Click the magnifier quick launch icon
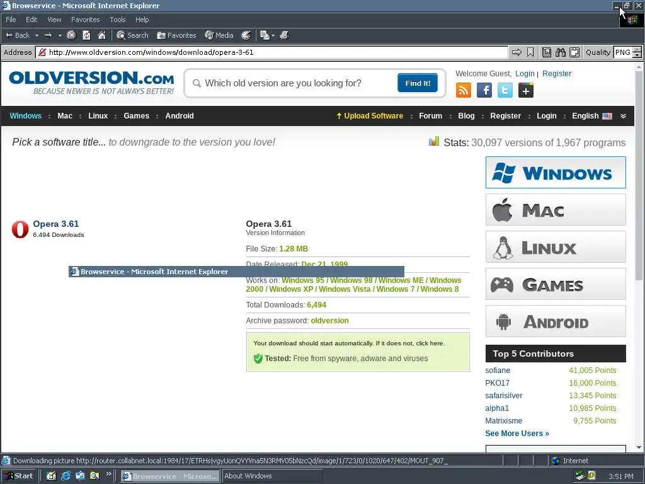Viewport: 645px width, 484px height. (94, 476)
